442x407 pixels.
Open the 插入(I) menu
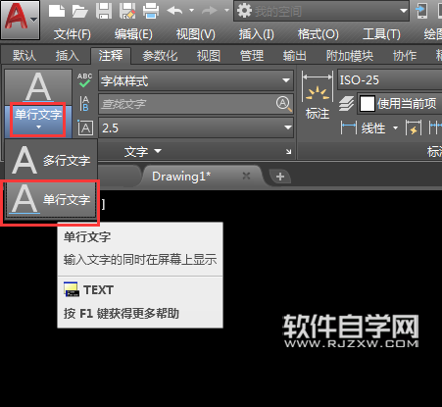coord(257,34)
